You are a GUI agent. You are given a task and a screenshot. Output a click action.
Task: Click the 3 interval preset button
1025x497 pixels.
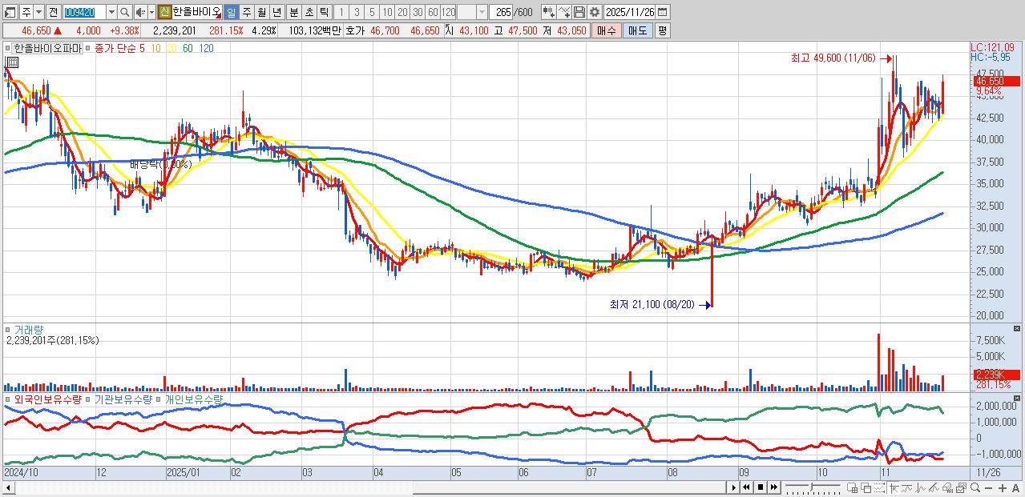pyautogui.click(x=357, y=12)
